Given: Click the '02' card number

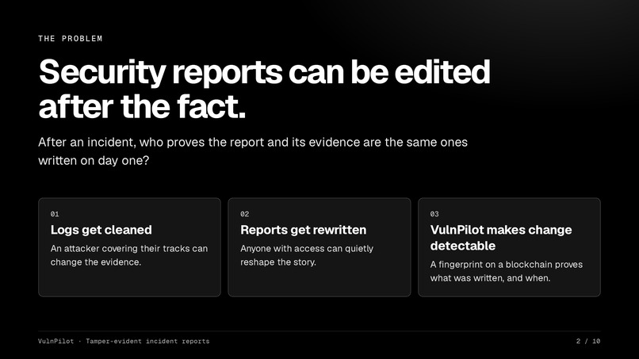Looking at the screenshot, I should (x=244, y=214).
